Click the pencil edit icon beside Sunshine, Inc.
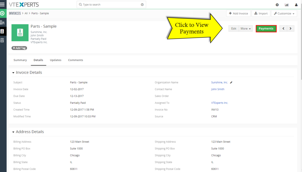 pos(231,82)
